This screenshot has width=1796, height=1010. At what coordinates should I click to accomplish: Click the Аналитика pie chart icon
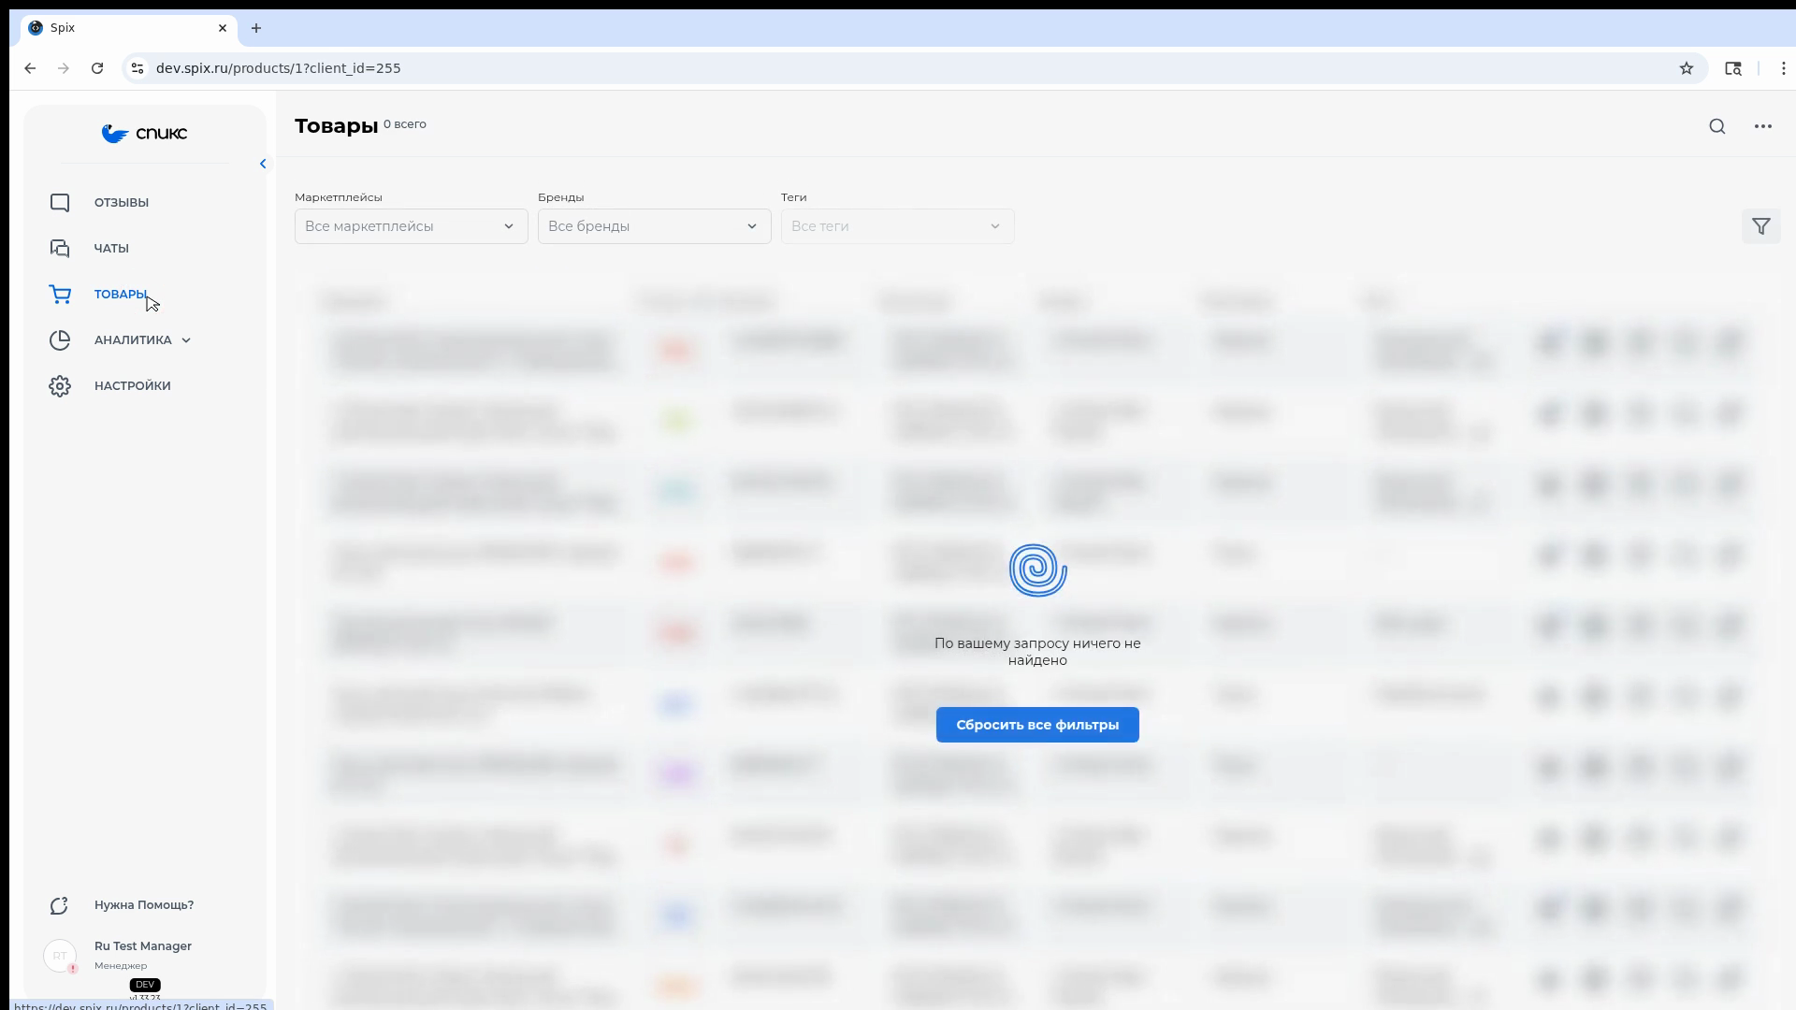pyautogui.click(x=60, y=340)
